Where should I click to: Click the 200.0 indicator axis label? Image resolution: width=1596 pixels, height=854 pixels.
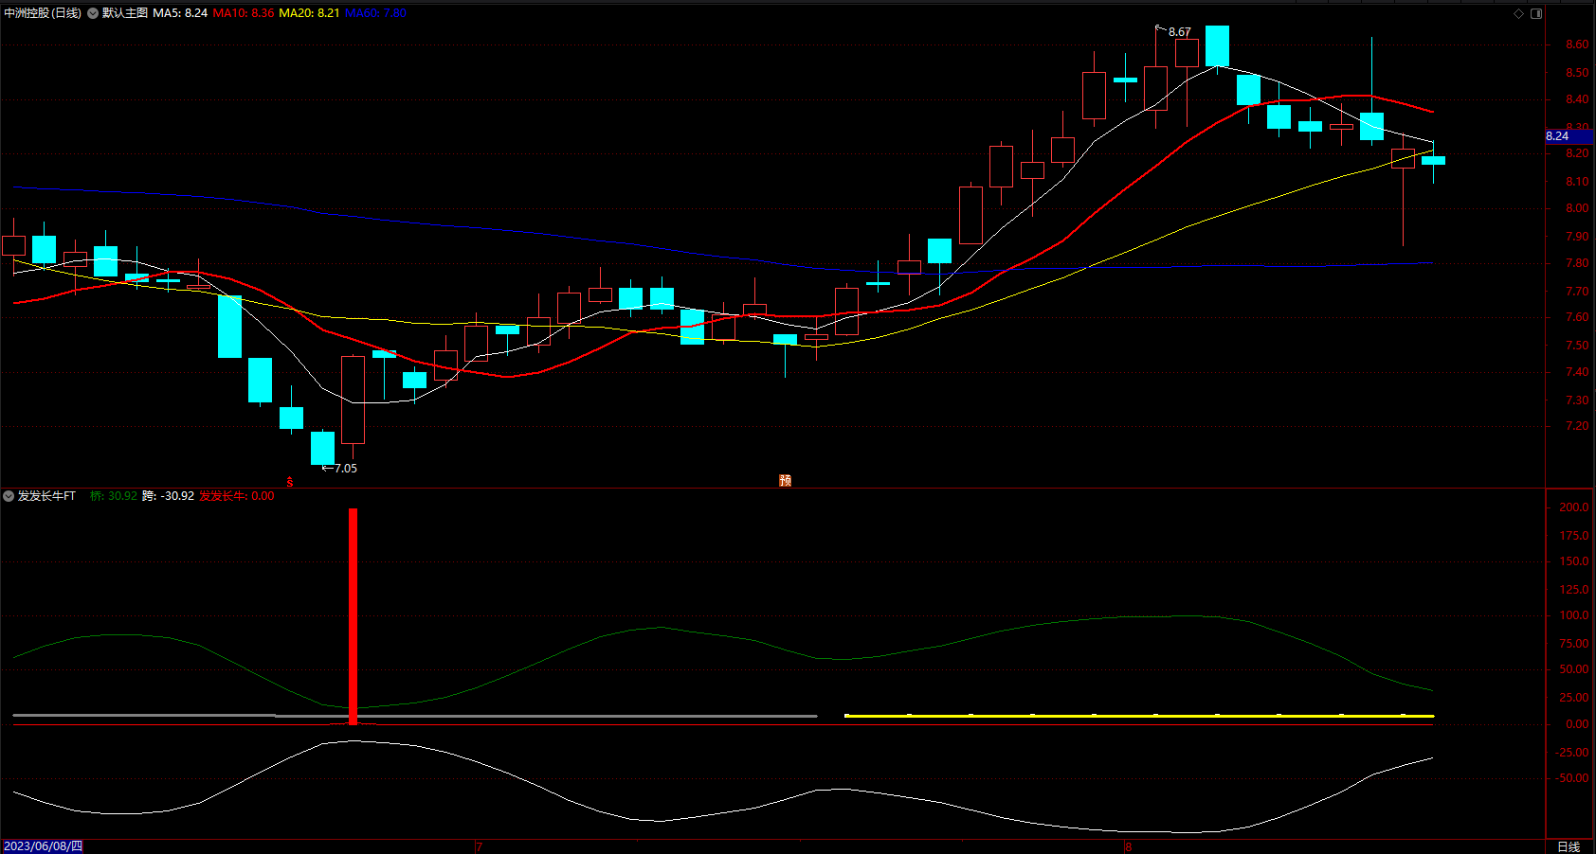pyautogui.click(x=1574, y=507)
